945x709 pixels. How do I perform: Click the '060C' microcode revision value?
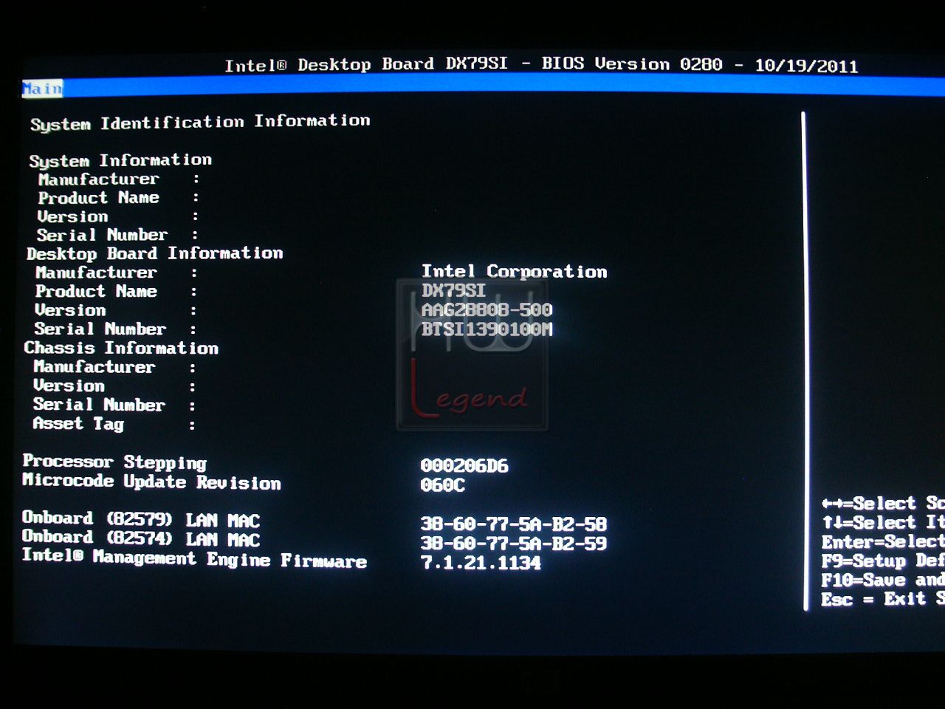[442, 485]
